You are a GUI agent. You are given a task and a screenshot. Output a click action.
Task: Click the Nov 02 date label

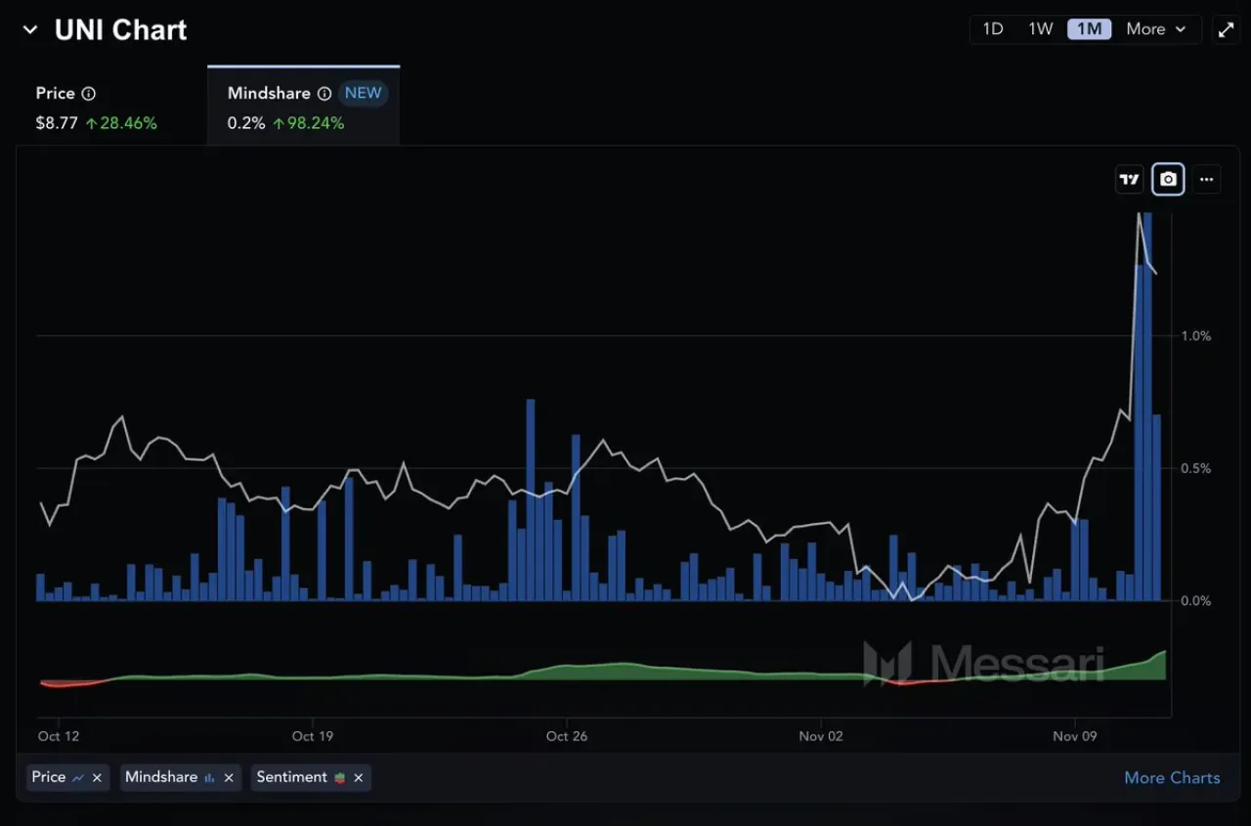click(821, 736)
